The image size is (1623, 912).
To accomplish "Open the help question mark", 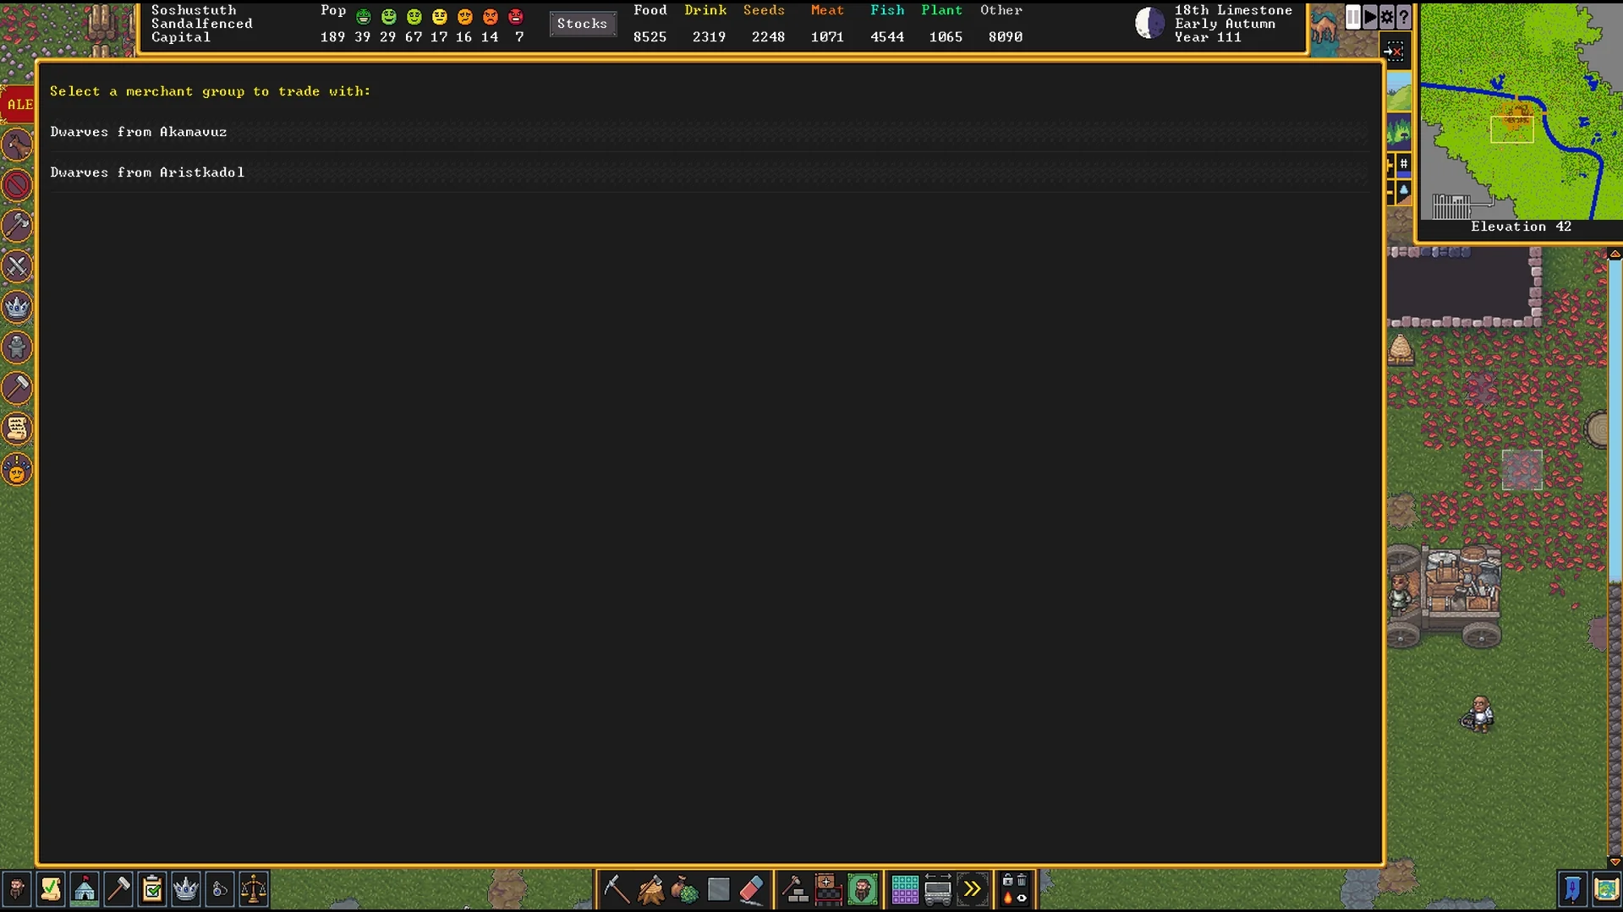I will coord(1403,17).
